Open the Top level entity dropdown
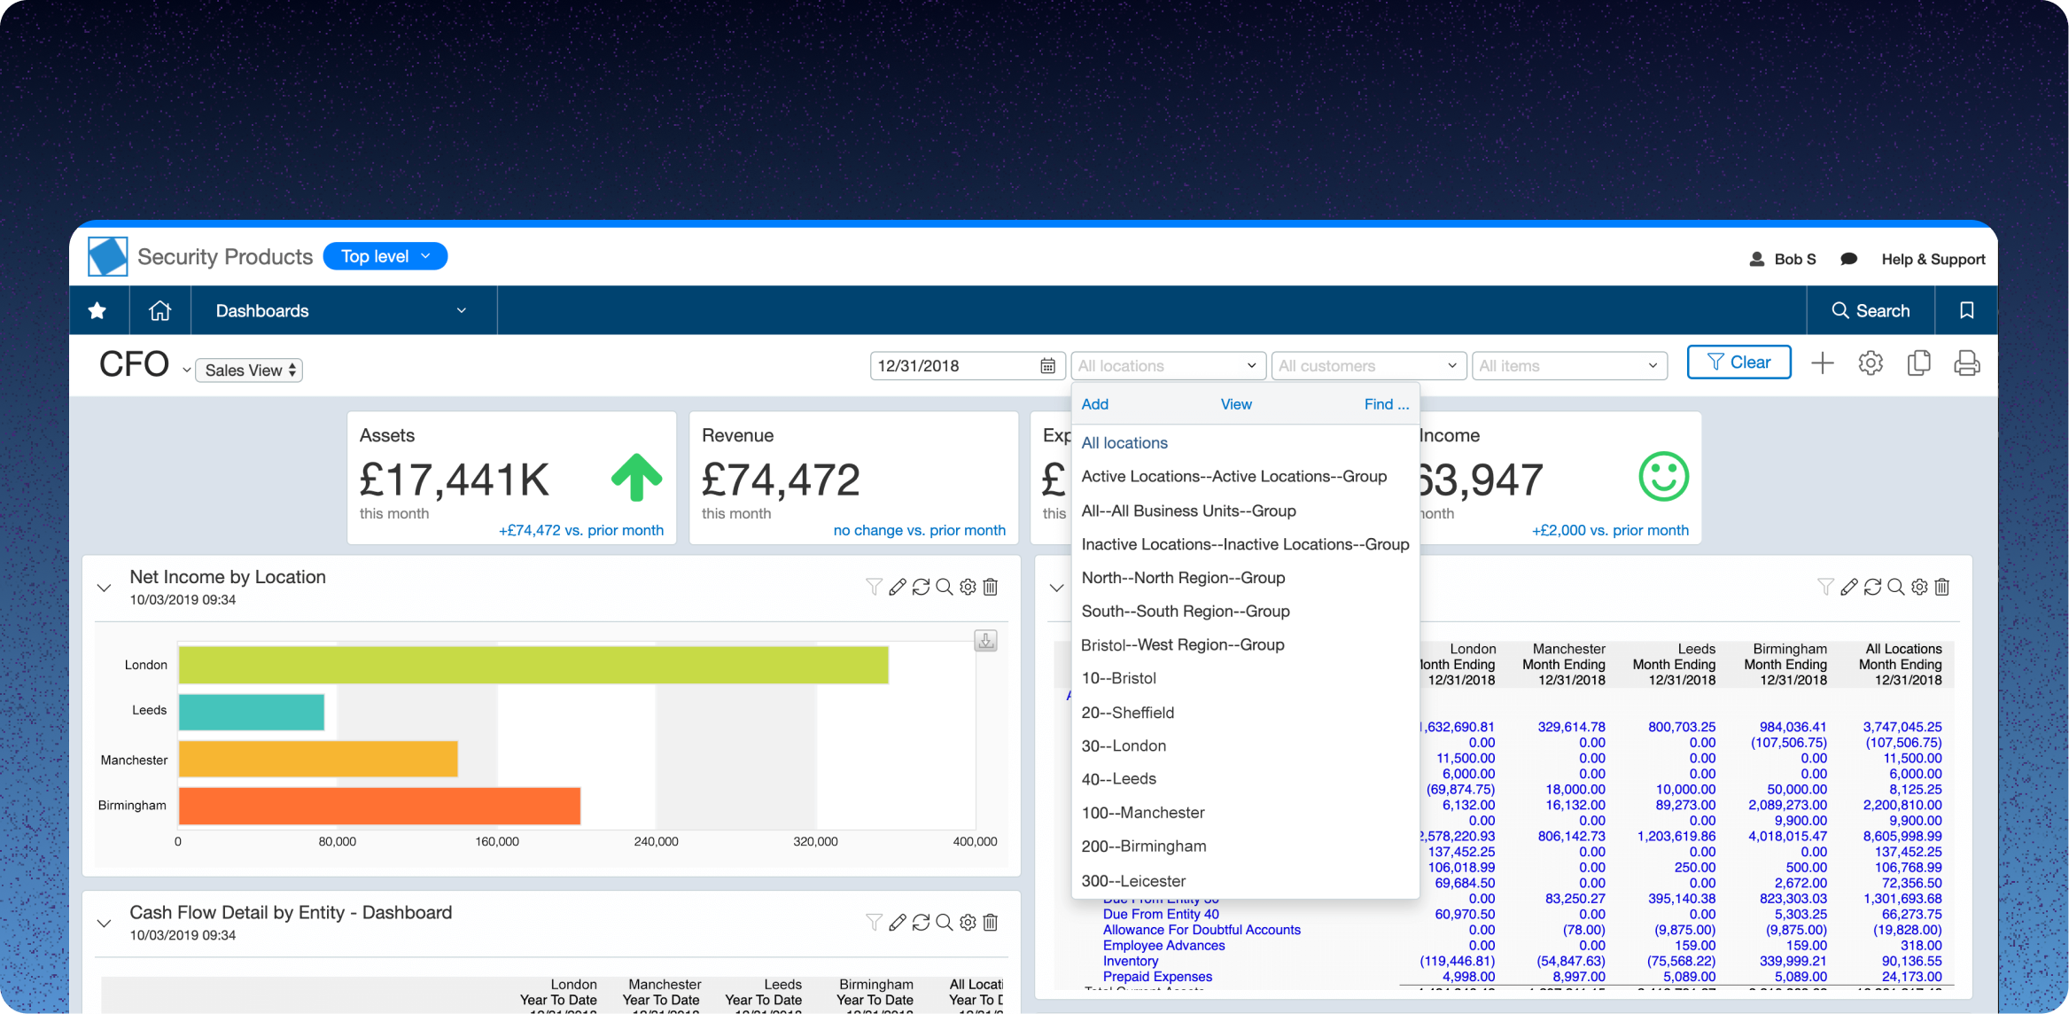Screen dimensions: 2069x1014 pyautogui.click(x=385, y=256)
